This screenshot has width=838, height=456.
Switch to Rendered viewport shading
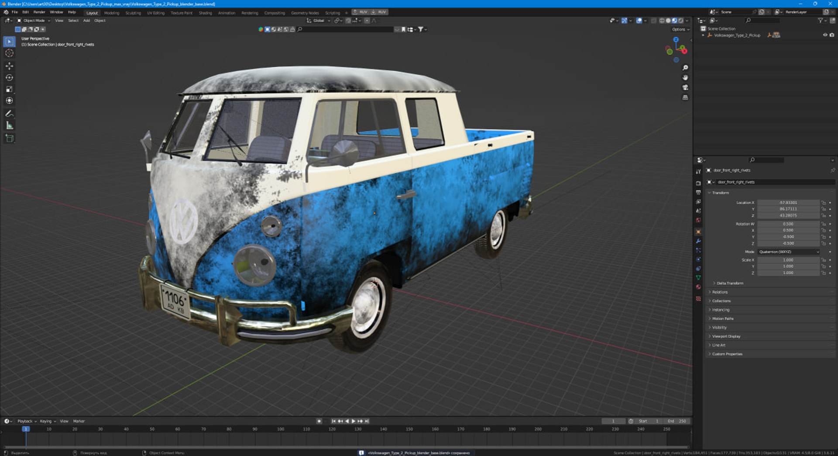[680, 21]
